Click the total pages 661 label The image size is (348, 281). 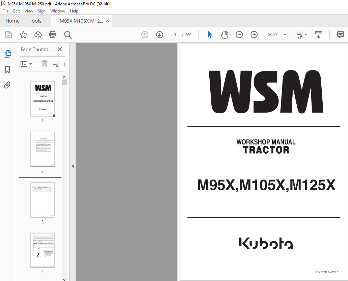click(x=188, y=35)
